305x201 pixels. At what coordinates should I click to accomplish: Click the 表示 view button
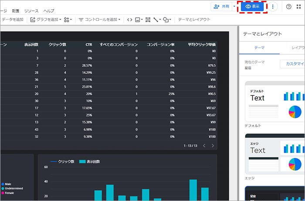[x=252, y=7]
